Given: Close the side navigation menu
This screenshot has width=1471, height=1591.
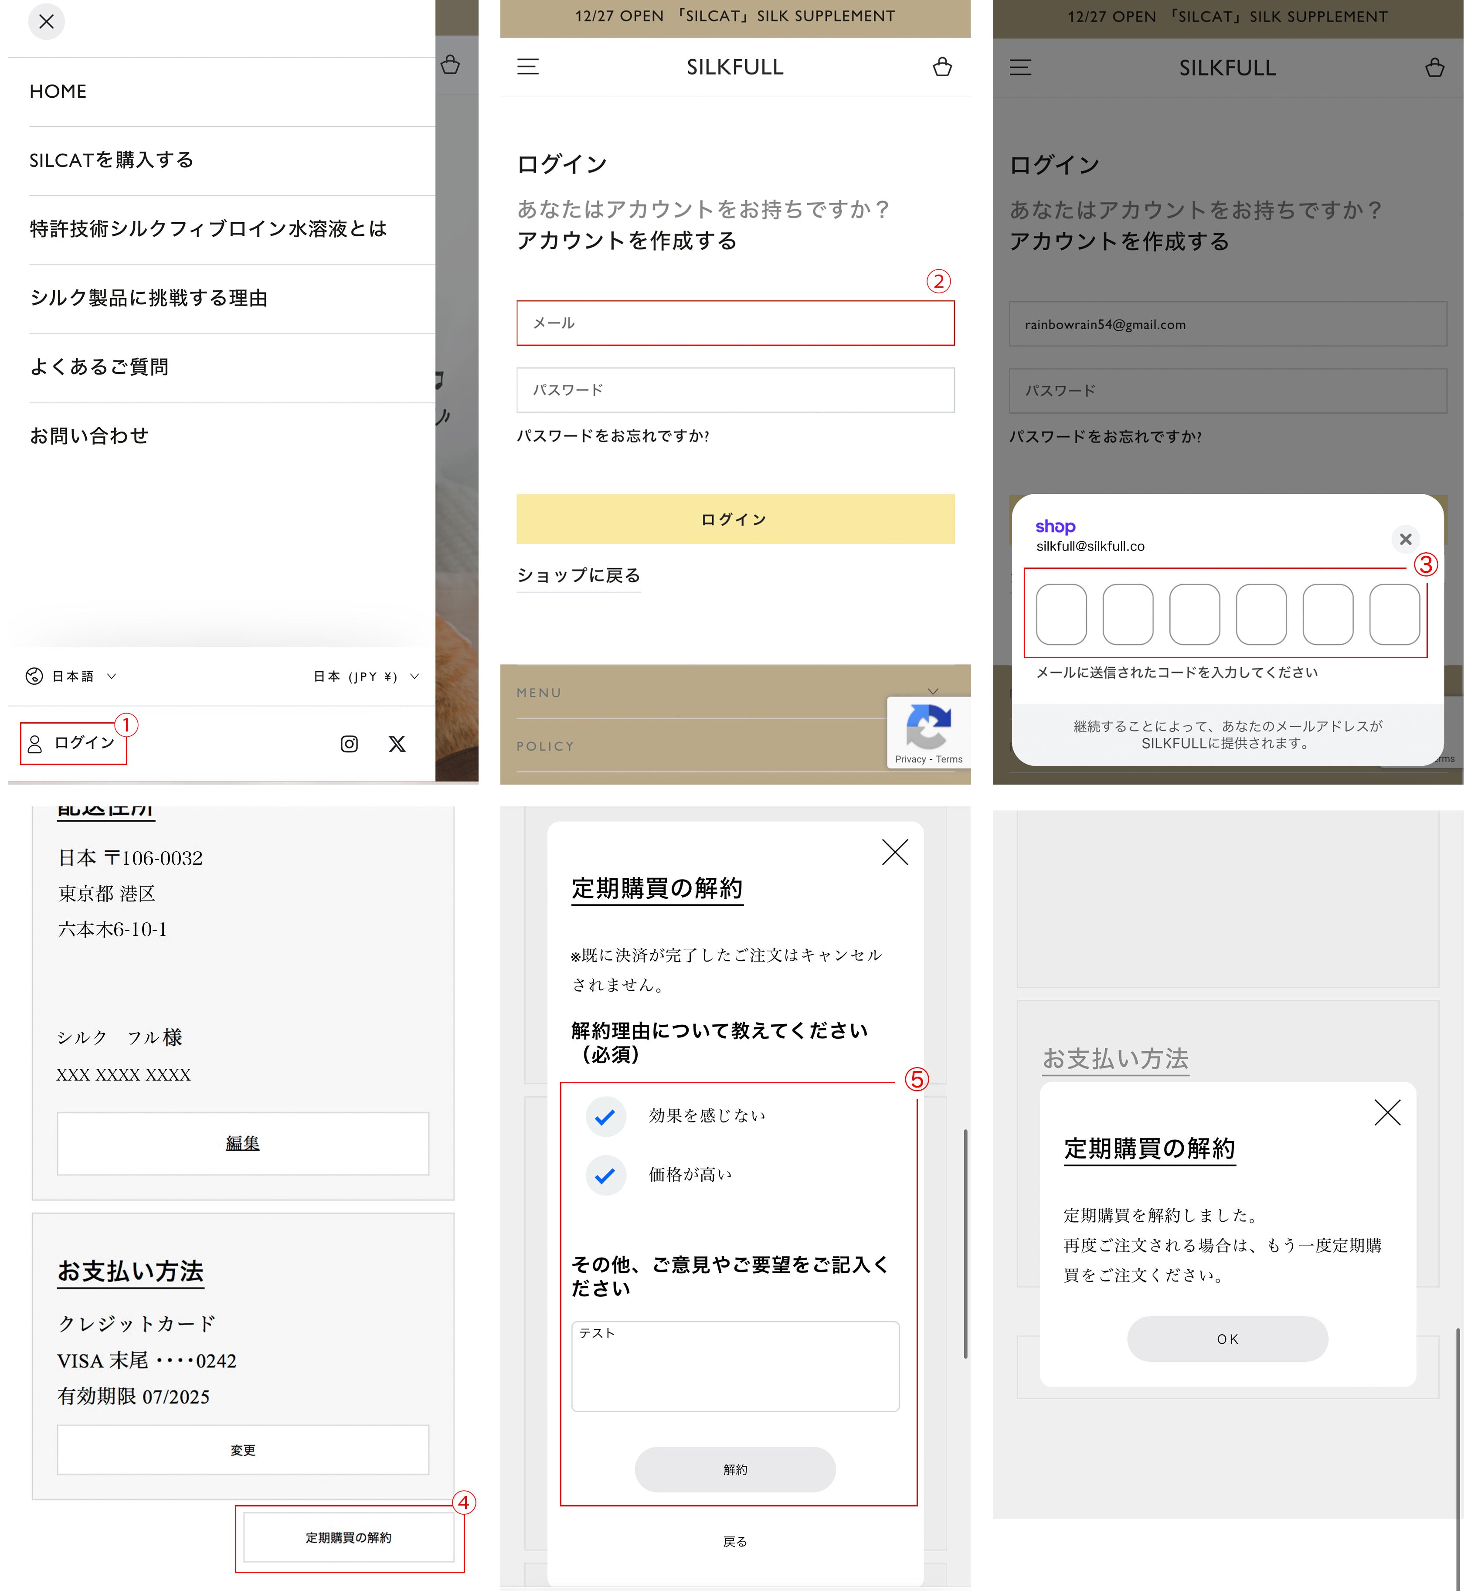Looking at the screenshot, I should pyautogui.click(x=47, y=22).
